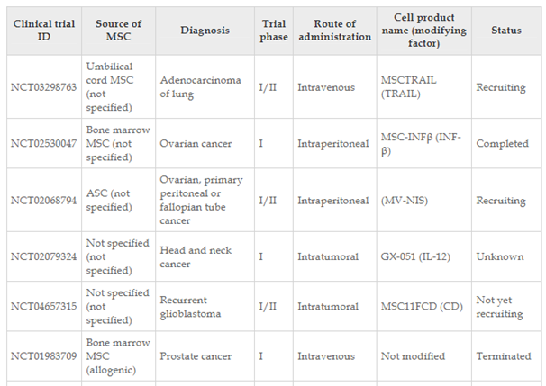Click trial ID NCT03298763
546x386 pixels.
coord(43,87)
